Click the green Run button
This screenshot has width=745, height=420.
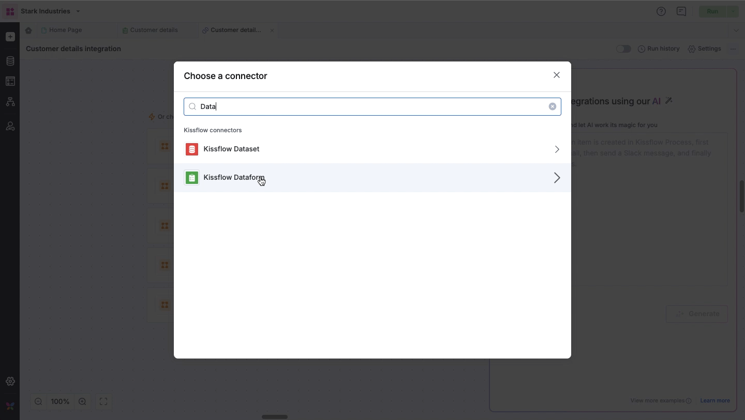tap(712, 11)
